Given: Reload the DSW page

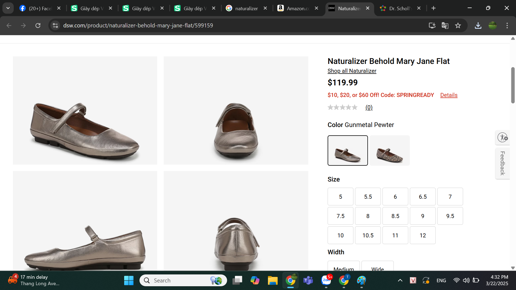Looking at the screenshot, I should (38, 26).
